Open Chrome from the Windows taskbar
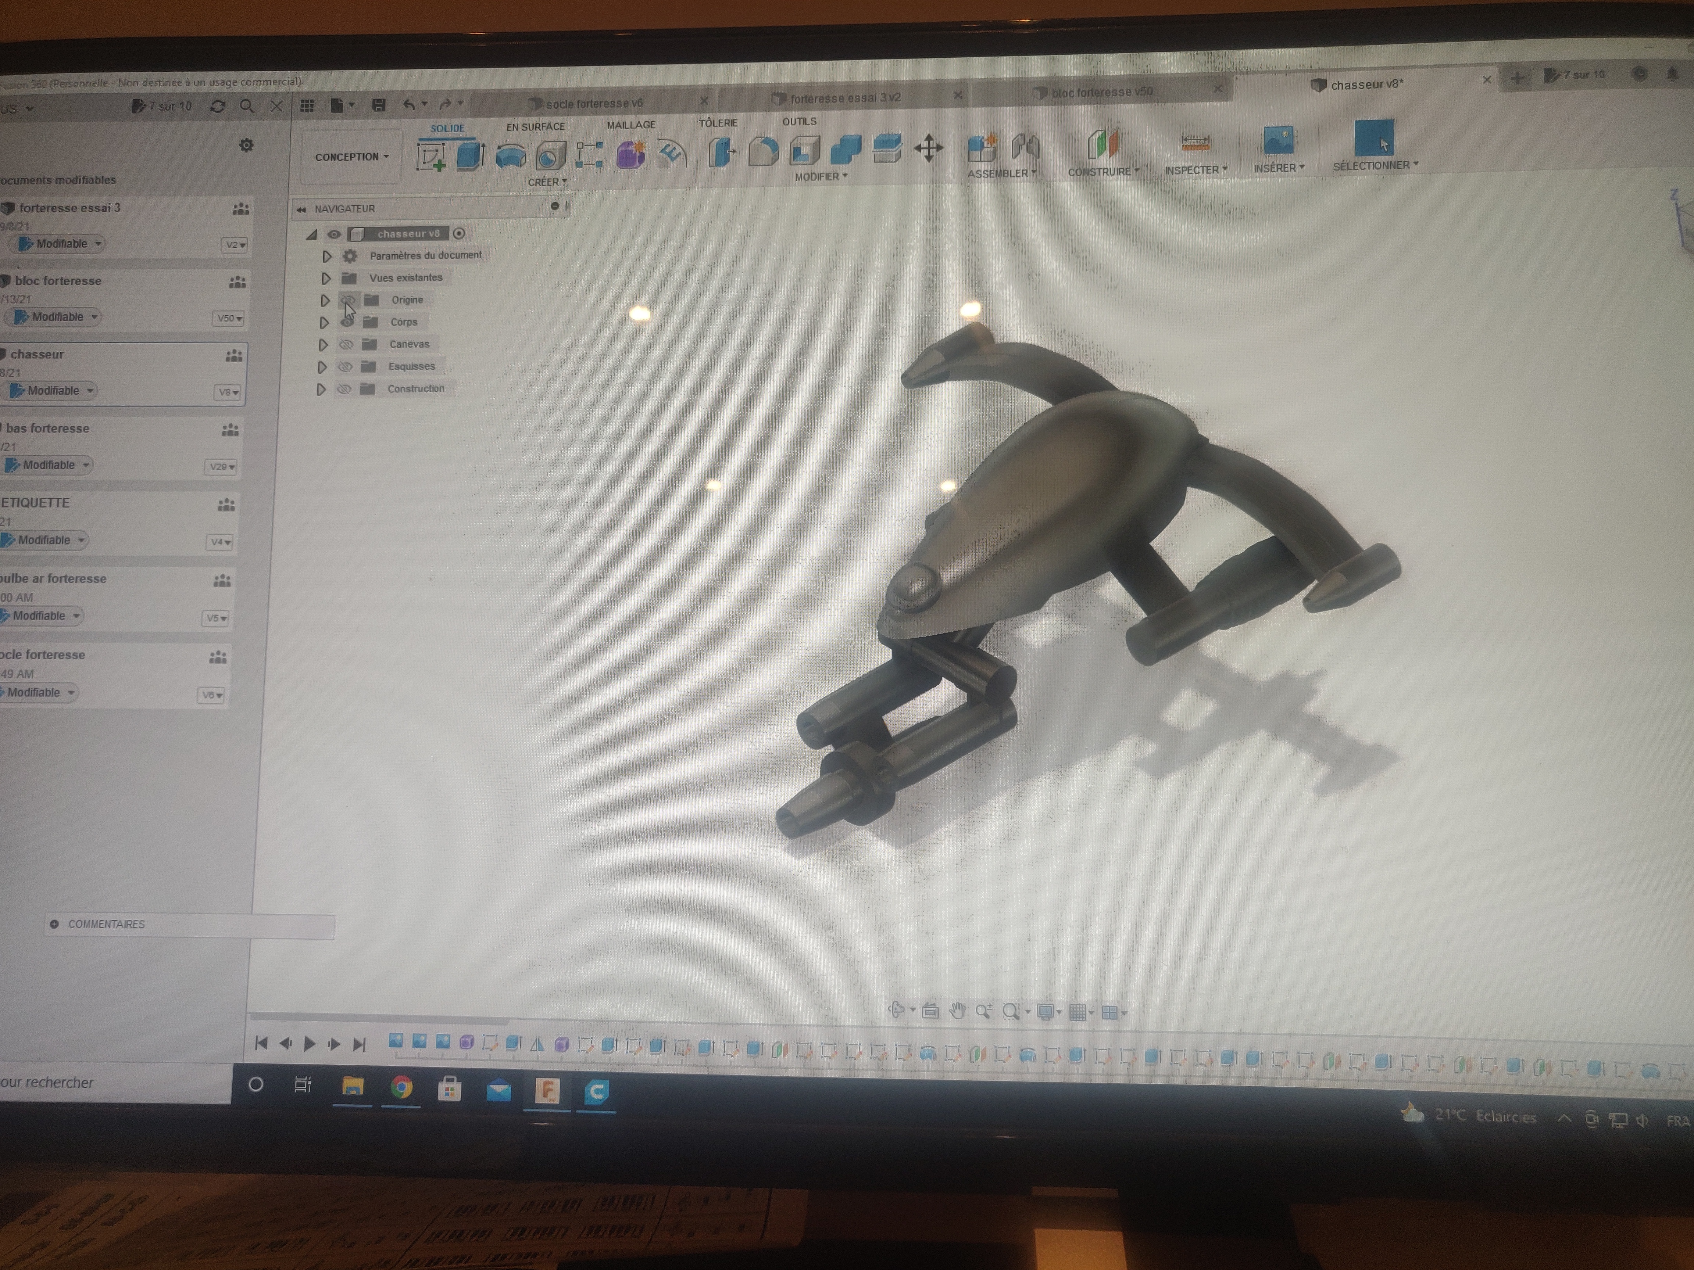 pyautogui.click(x=401, y=1088)
